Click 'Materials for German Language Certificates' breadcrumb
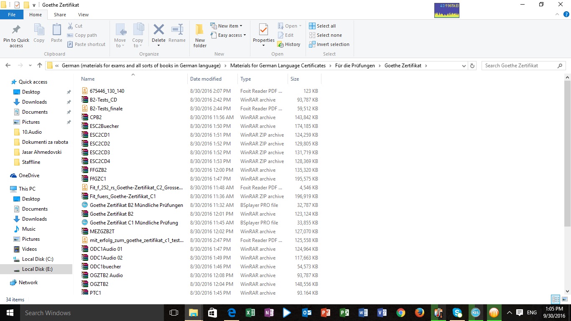The height and width of the screenshot is (321, 571). coord(278,66)
